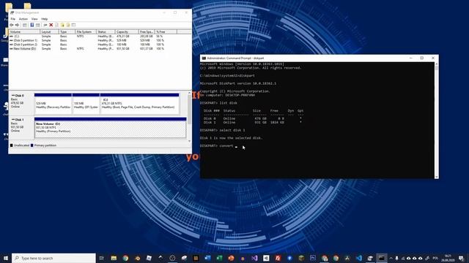Click the red X delete icon in toolbar
This screenshot has width=469, height=263.
[51, 25]
